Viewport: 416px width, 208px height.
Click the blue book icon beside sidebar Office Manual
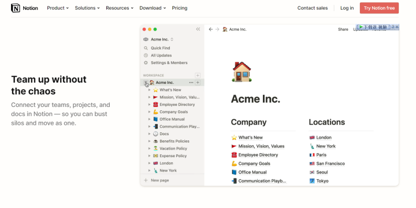click(x=155, y=119)
